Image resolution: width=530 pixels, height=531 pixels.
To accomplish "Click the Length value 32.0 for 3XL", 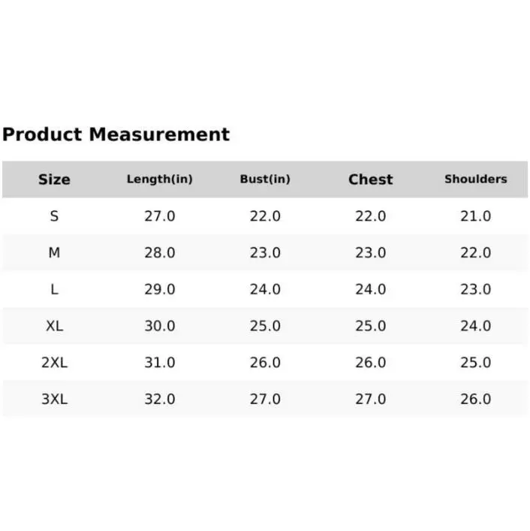I will [x=159, y=400].
